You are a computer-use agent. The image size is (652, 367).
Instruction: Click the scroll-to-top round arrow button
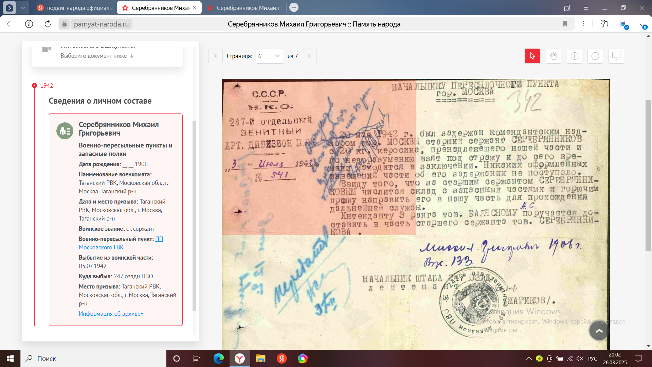tap(599, 331)
